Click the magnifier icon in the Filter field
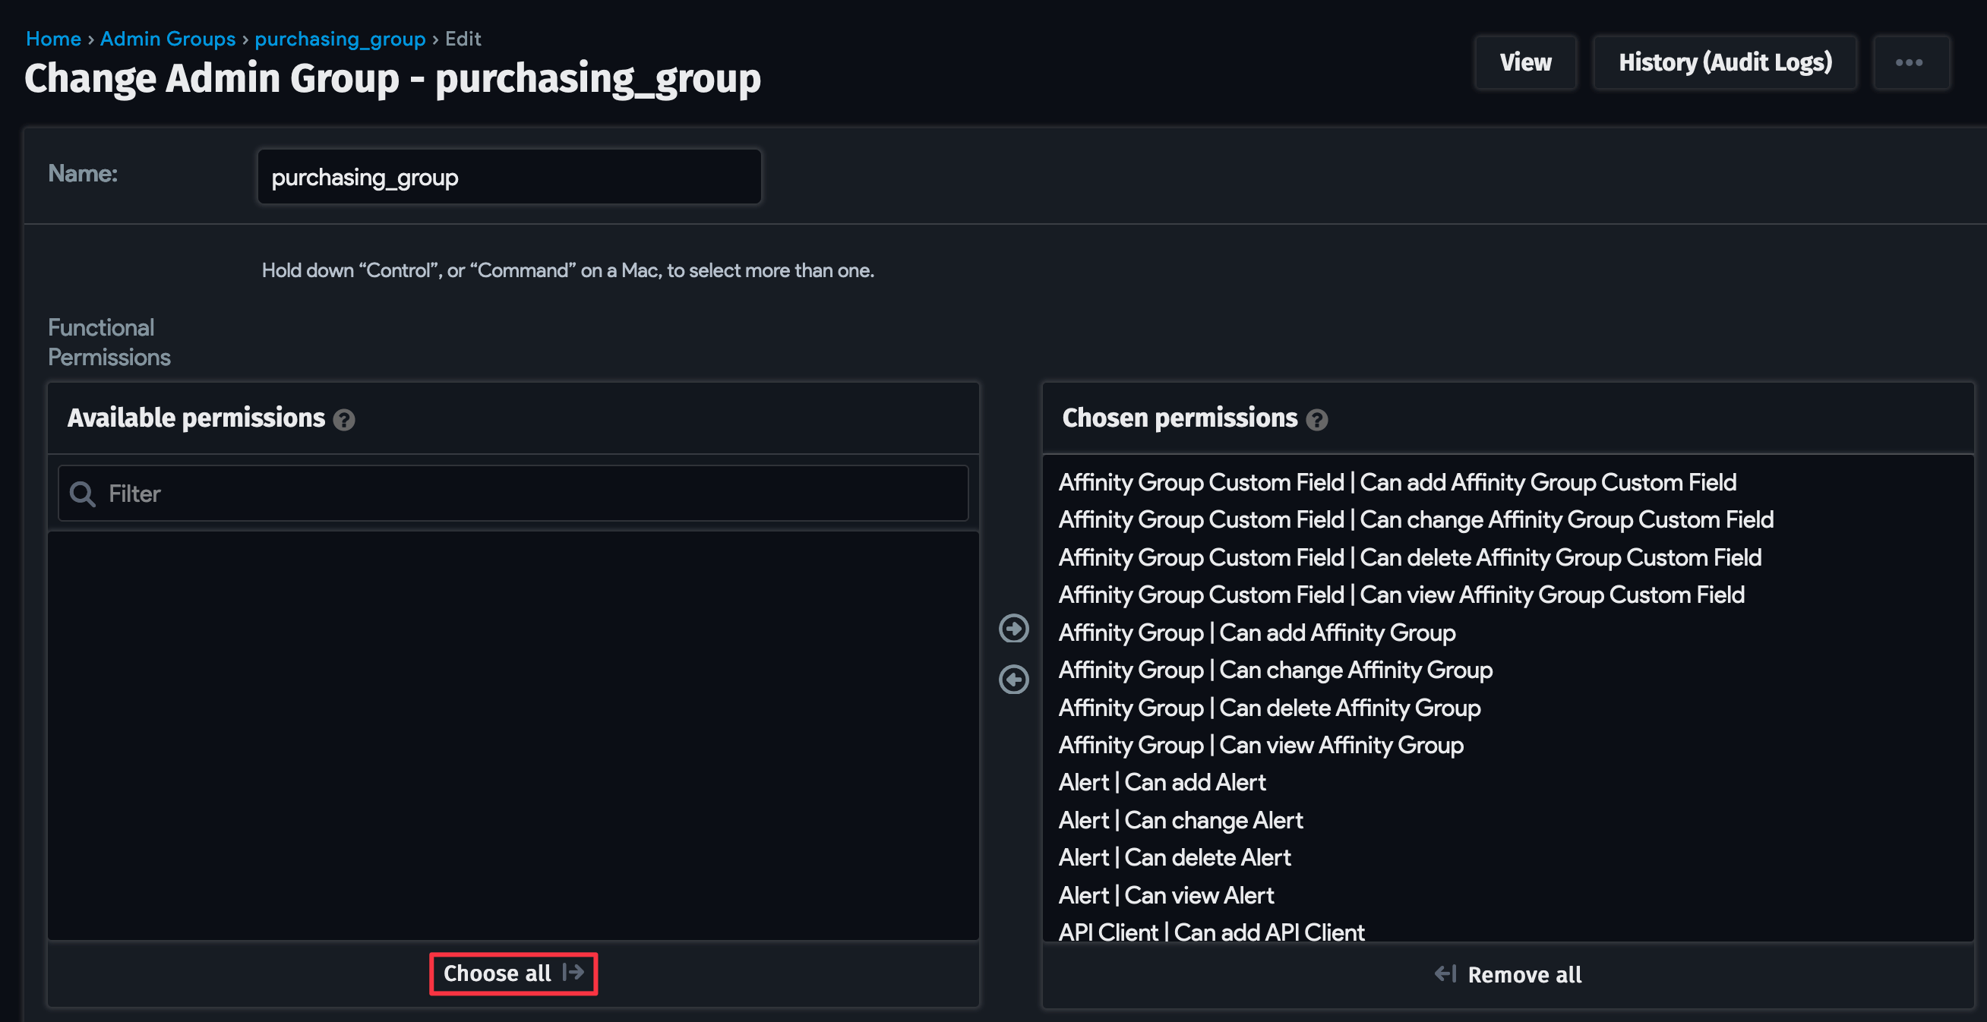 tap(82, 493)
